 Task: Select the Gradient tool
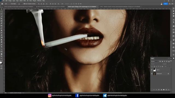(x=1, y=38)
